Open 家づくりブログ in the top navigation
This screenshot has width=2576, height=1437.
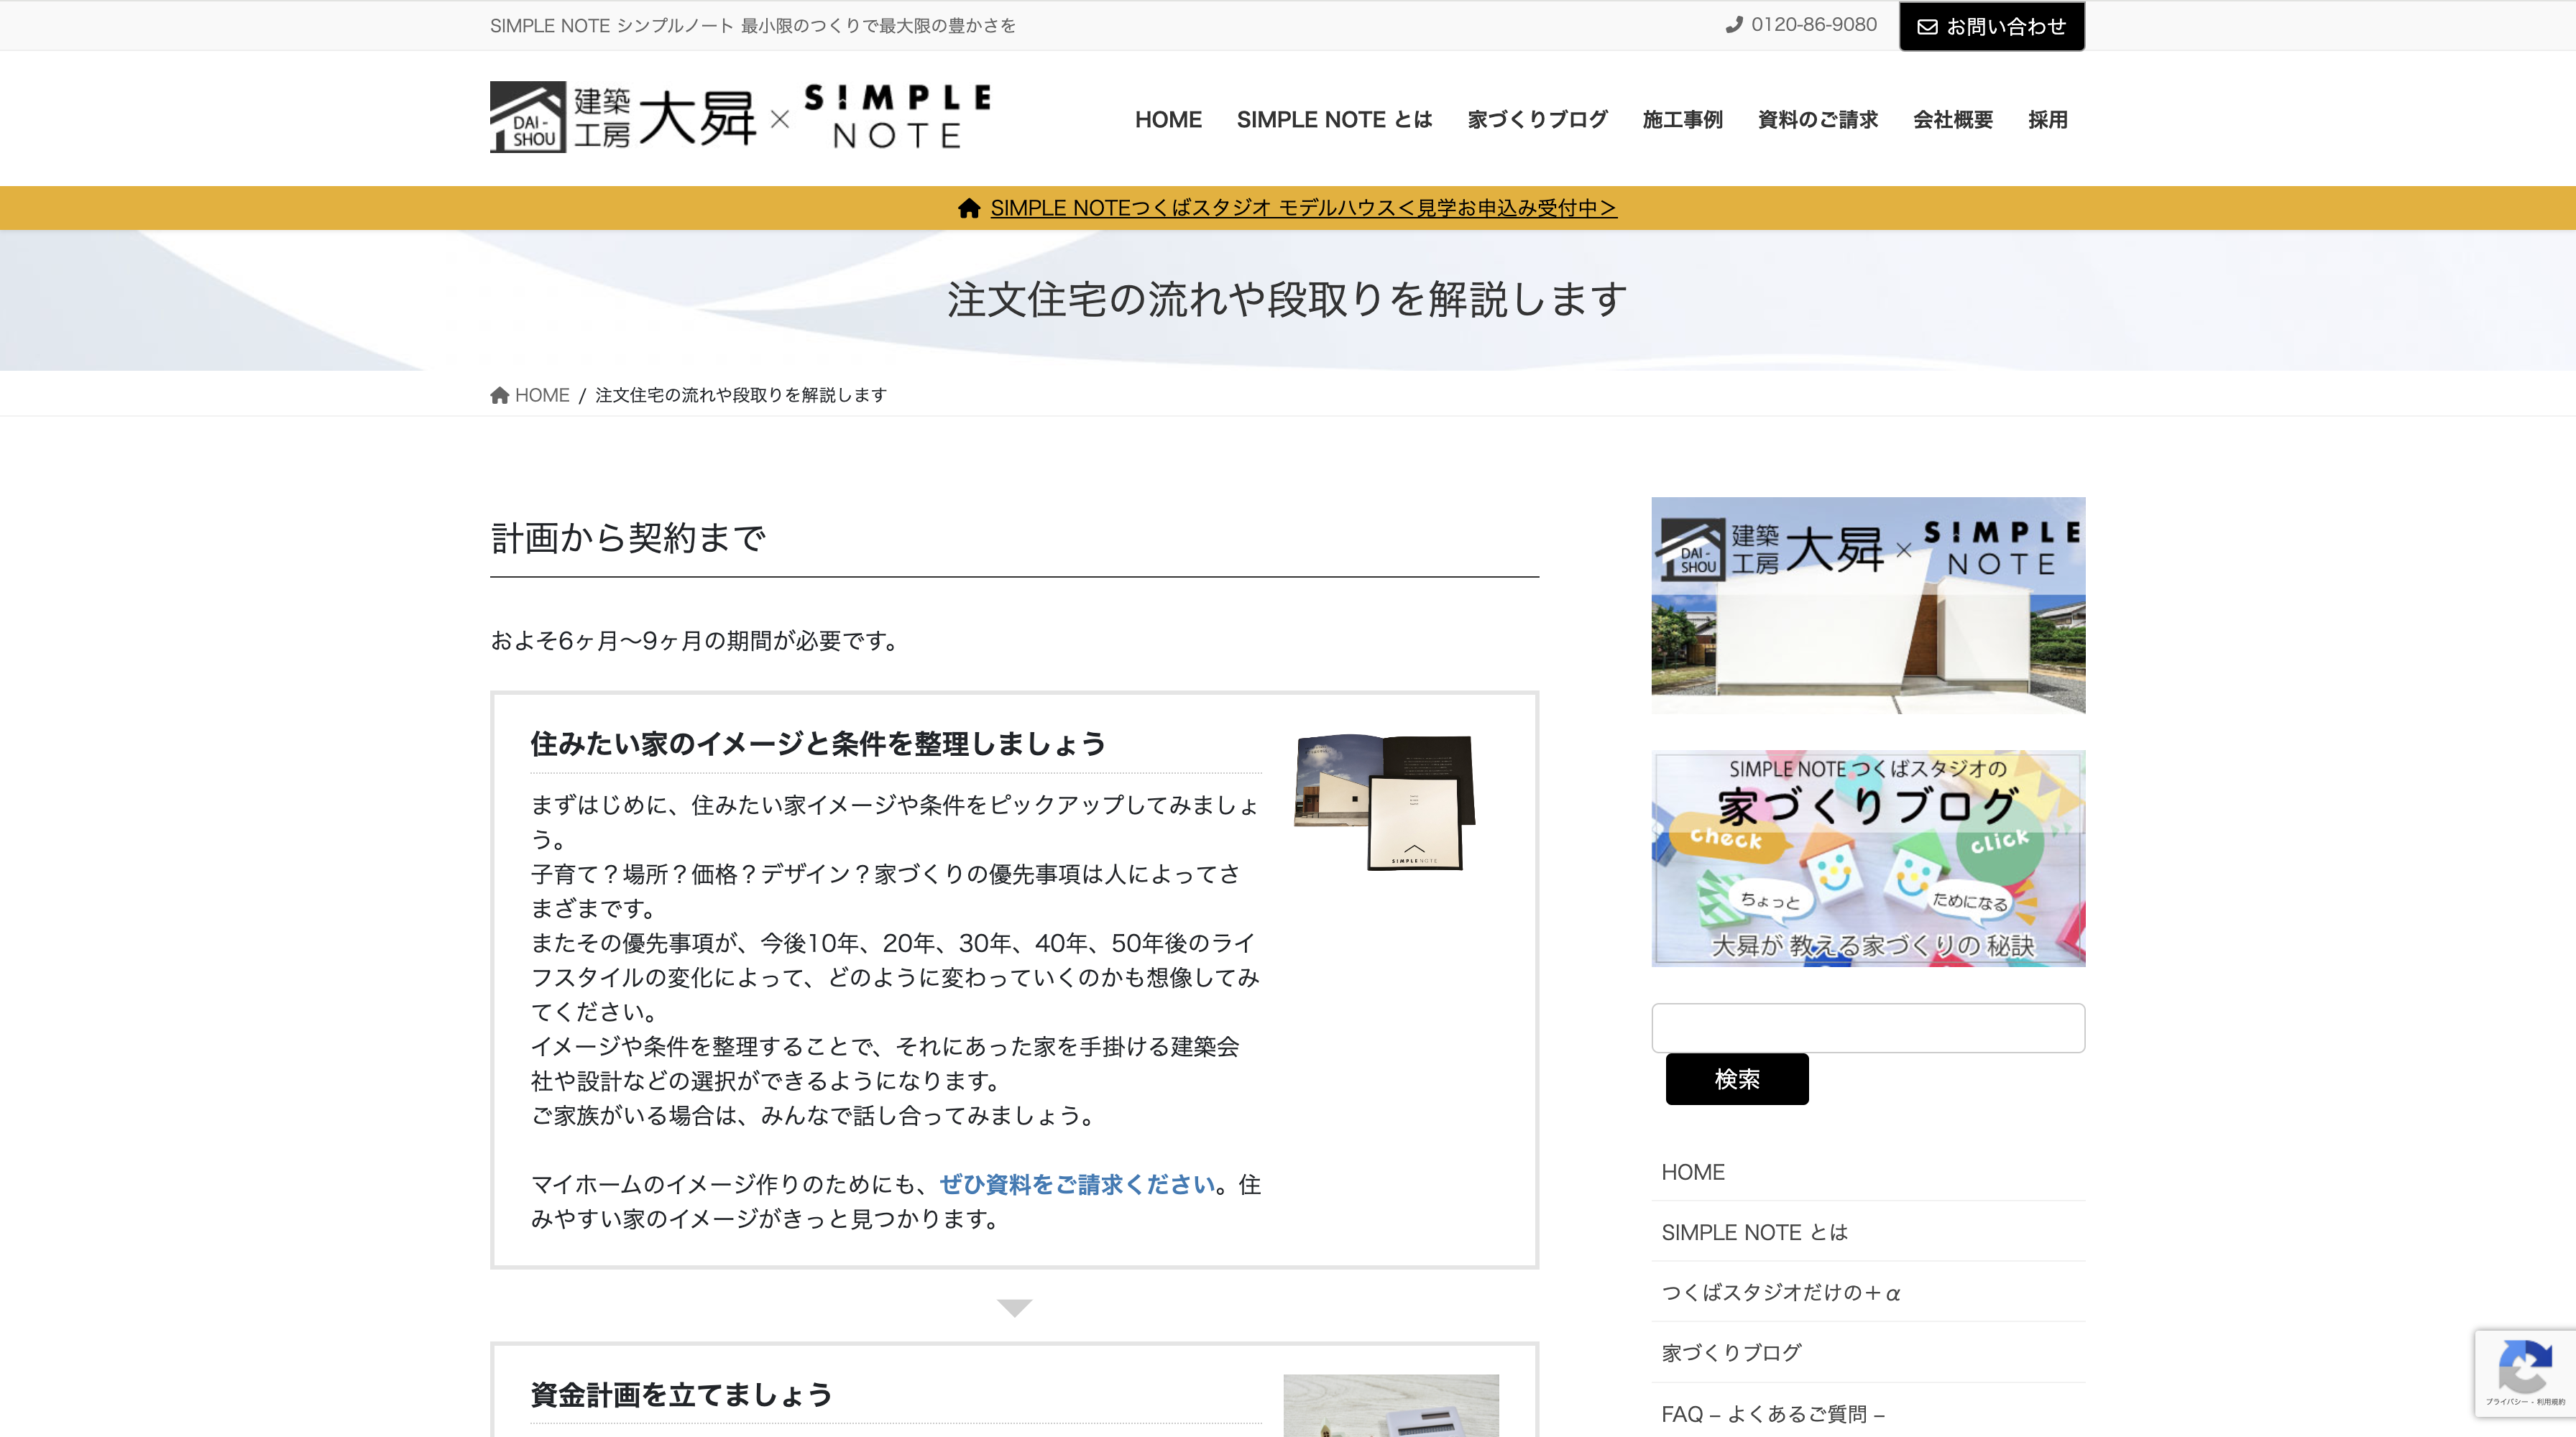[1537, 120]
